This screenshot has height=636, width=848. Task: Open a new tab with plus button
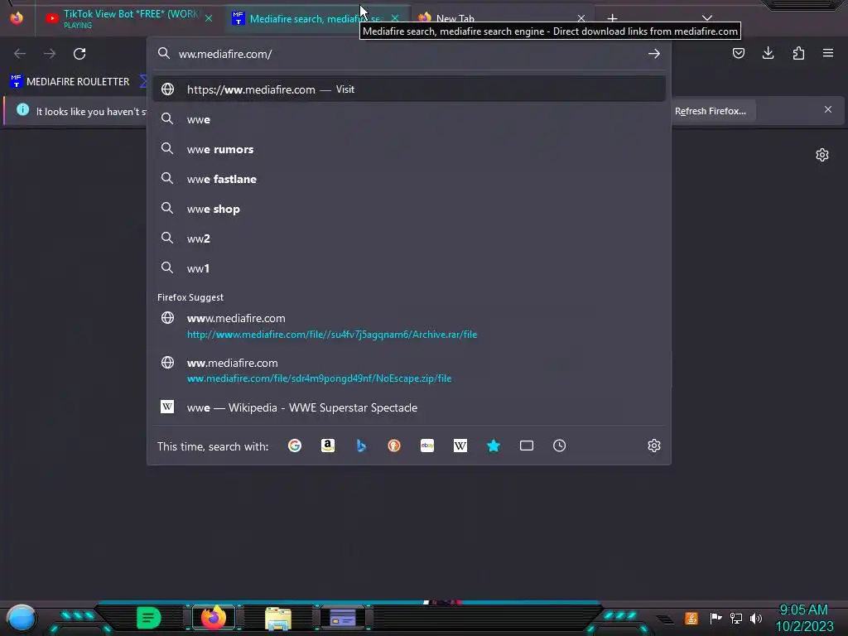[612, 19]
